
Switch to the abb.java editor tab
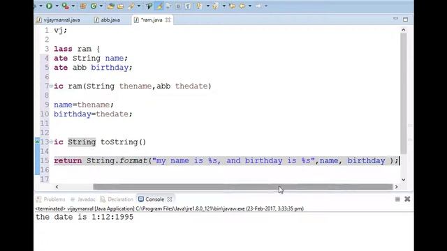click(x=107, y=20)
